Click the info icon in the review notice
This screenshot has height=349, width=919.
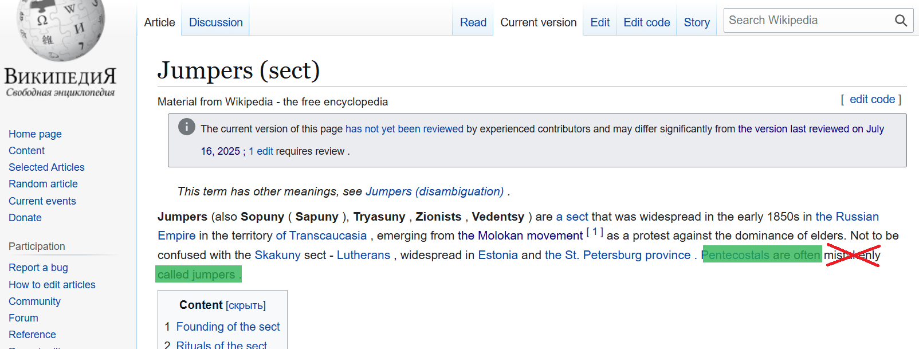point(186,127)
